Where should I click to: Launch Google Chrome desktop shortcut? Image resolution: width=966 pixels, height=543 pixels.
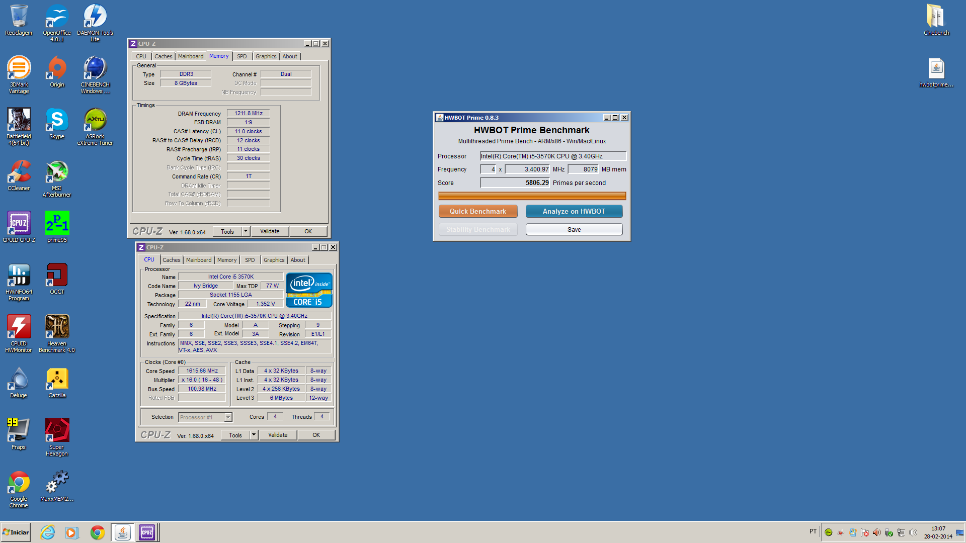pyautogui.click(x=19, y=489)
